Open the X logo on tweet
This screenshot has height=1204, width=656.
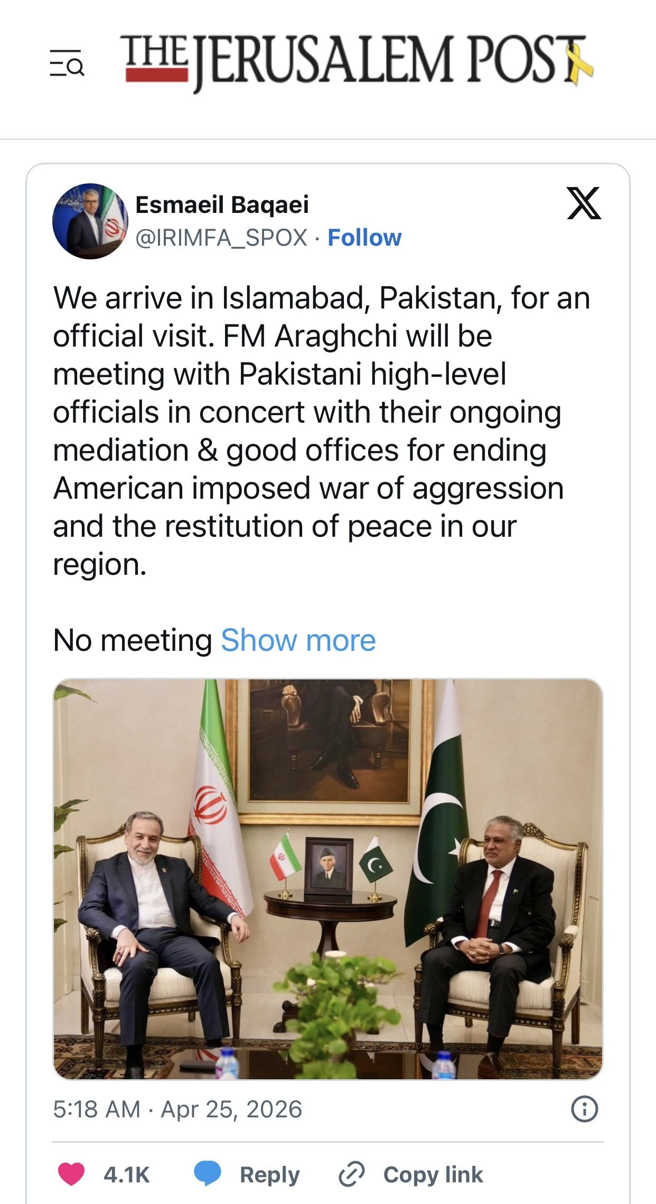tap(583, 203)
